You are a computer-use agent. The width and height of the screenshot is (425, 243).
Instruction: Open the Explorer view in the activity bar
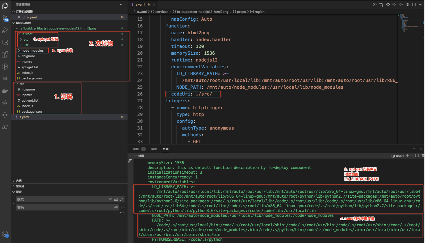5,6
